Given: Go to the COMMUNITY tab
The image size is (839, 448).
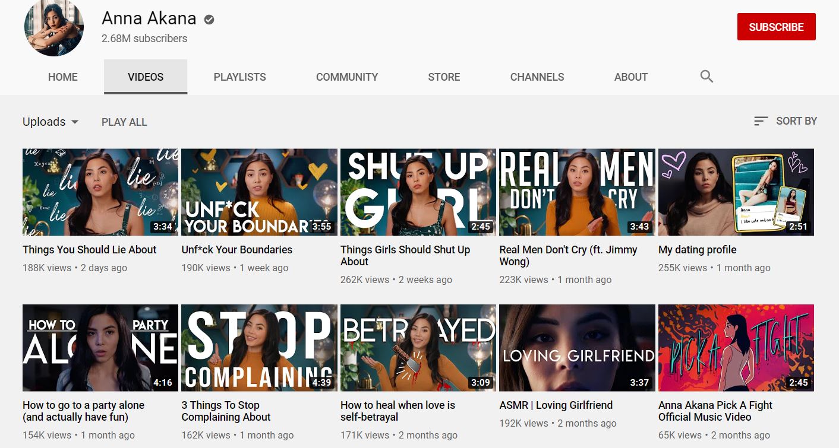Looking at the screenshot, I should 347,77.
